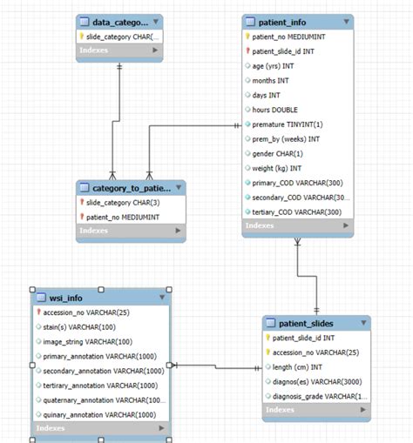
Task: Click the top-center selection handle of wsi_info
Action: (x=101, y=290)
